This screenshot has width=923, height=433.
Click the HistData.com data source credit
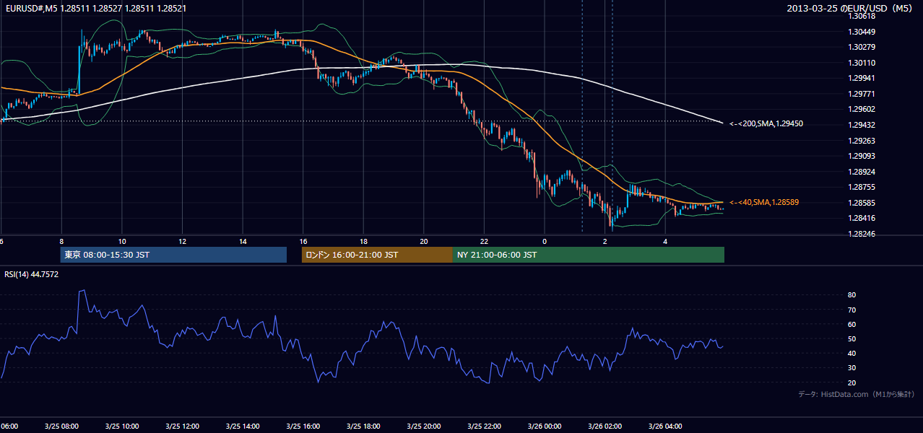(857, 394)
